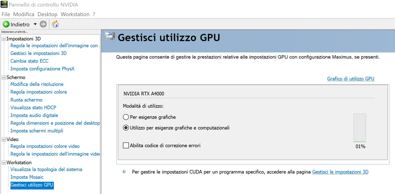
Task: Open the Workstation menu
Action: (x=75, y=14)
